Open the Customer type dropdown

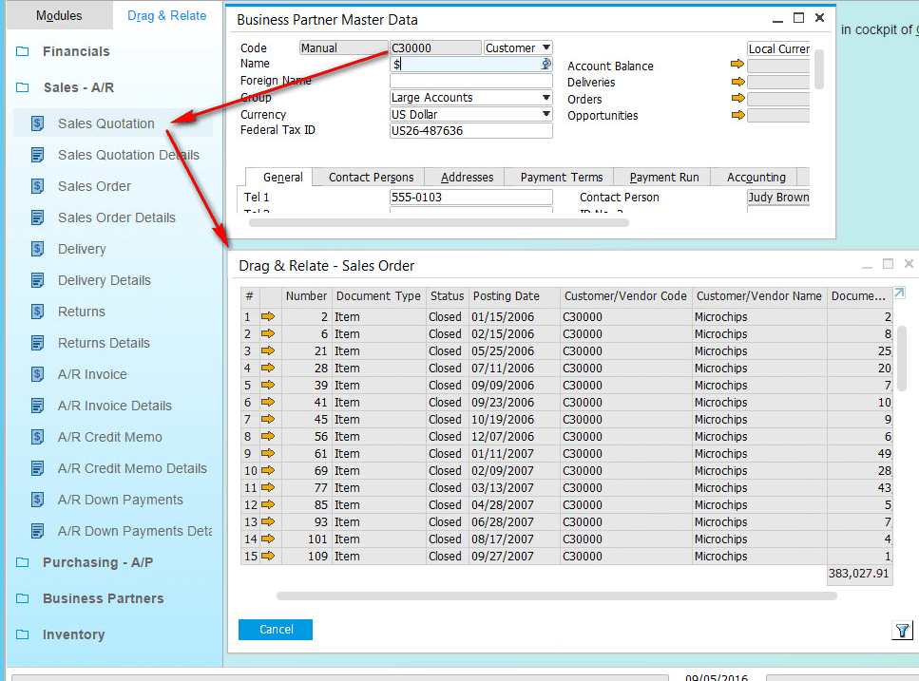pyautogui.click(x=546, y=47)
